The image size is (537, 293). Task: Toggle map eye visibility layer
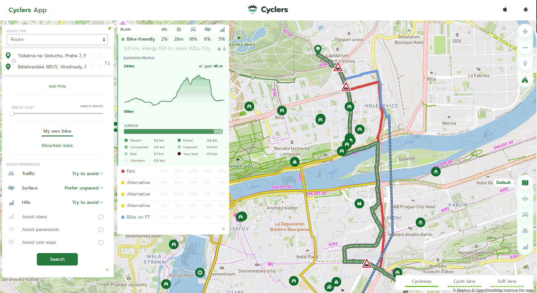(525, 199)
